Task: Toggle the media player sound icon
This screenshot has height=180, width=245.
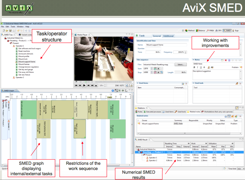Action: (x=127, y=85)
